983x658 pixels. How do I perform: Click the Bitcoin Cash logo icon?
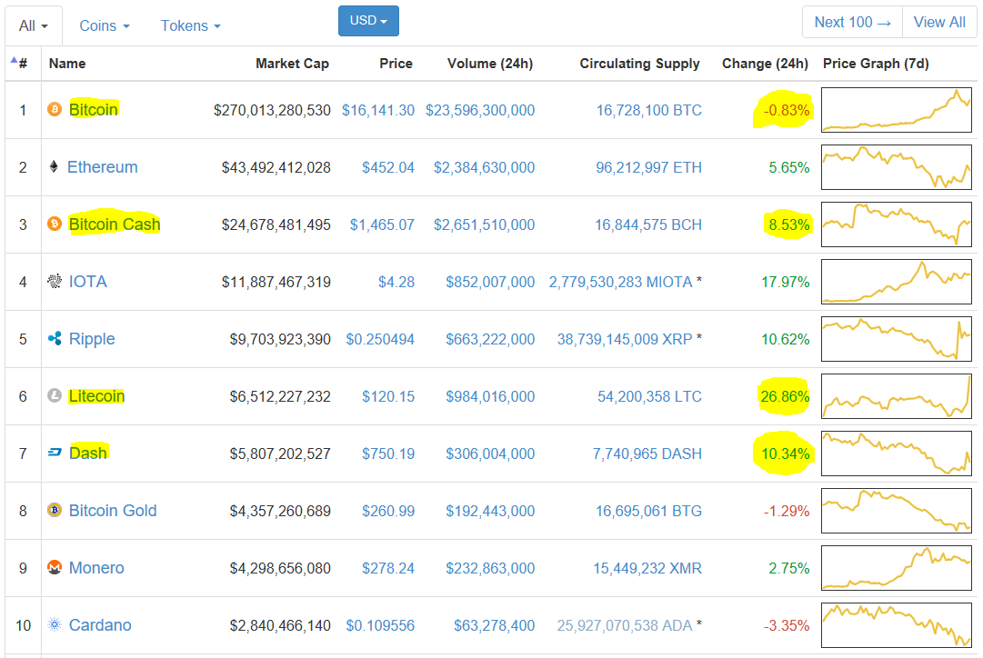(x=55, y=224)
